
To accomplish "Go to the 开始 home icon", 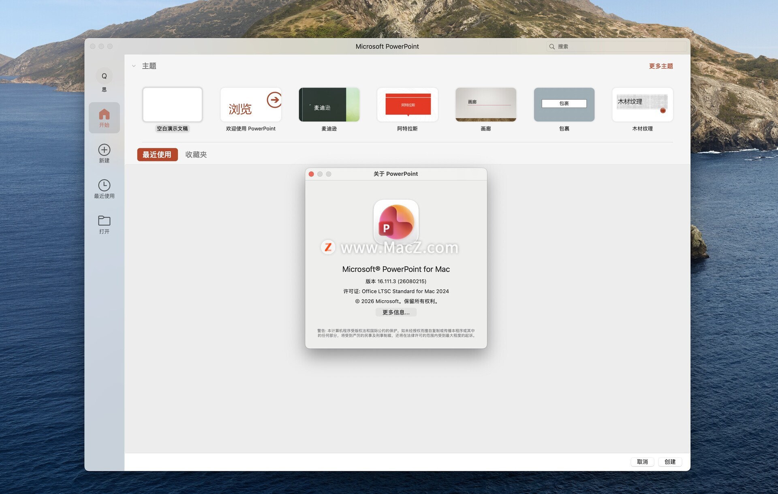I will pyautogui.click(x=104, y=114).
